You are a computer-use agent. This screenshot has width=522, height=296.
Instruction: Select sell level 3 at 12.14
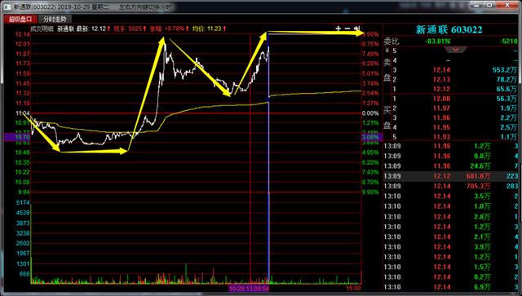[451, 70]
